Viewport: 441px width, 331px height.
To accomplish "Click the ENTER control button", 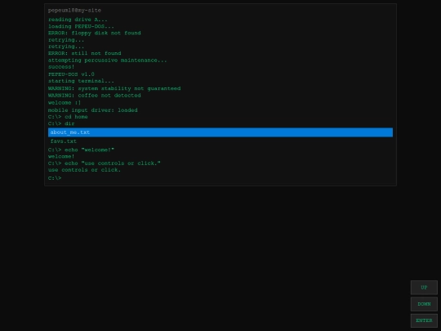I will click(424, 320).
